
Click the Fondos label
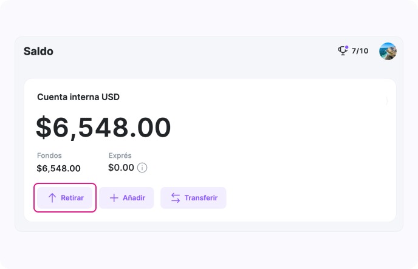tap(49, 155)
